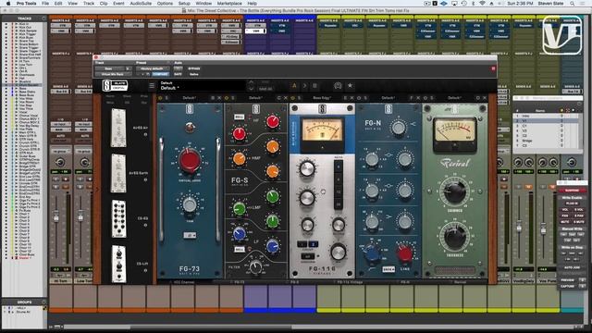Open the Track menu

89,4
